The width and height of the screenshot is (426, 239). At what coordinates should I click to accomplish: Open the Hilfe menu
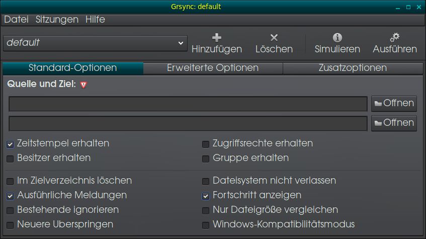pos(95,20)
